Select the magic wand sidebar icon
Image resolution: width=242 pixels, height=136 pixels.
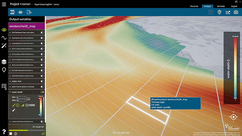(4, 46)
